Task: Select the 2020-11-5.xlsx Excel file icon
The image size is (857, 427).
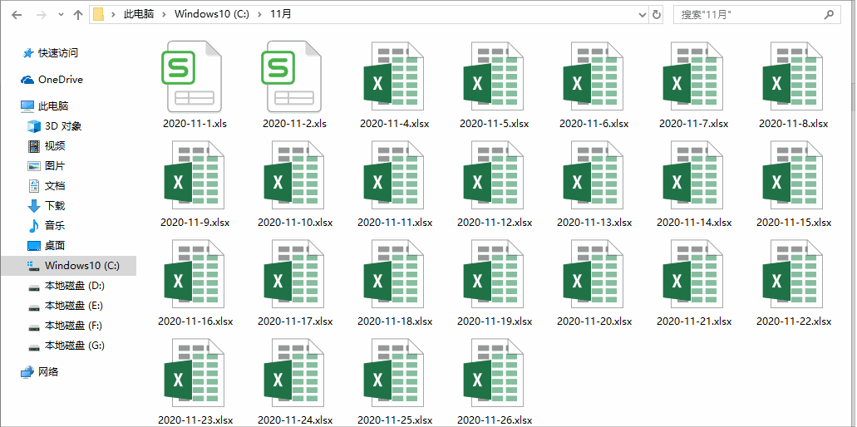Action: coord(494,77)
